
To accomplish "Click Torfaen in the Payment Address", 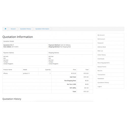I will [6, 62].
